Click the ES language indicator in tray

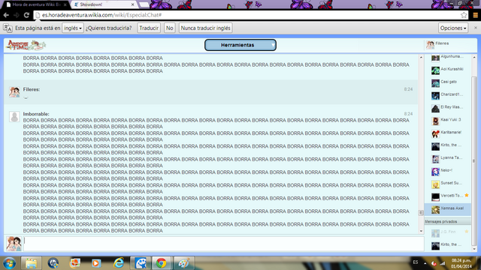click(x=416, y=262)
